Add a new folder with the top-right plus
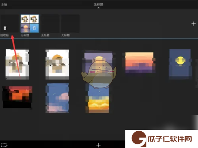The image size is (198, 148). point(193,24)
